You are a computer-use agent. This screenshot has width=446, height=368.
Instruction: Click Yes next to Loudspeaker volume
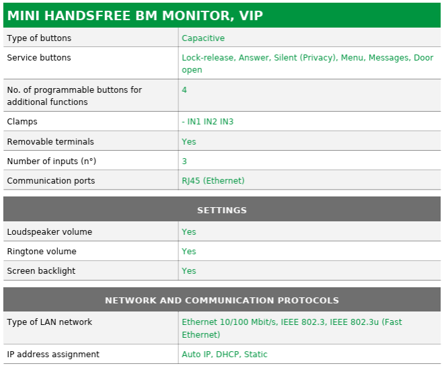189,232
